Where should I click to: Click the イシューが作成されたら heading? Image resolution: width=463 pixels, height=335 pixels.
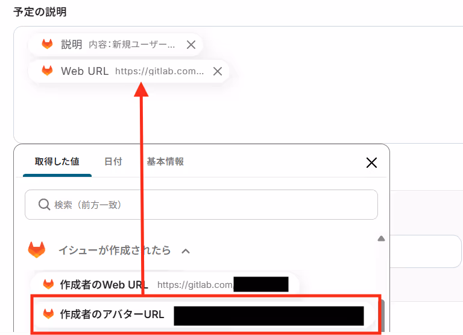click(115, 250)
